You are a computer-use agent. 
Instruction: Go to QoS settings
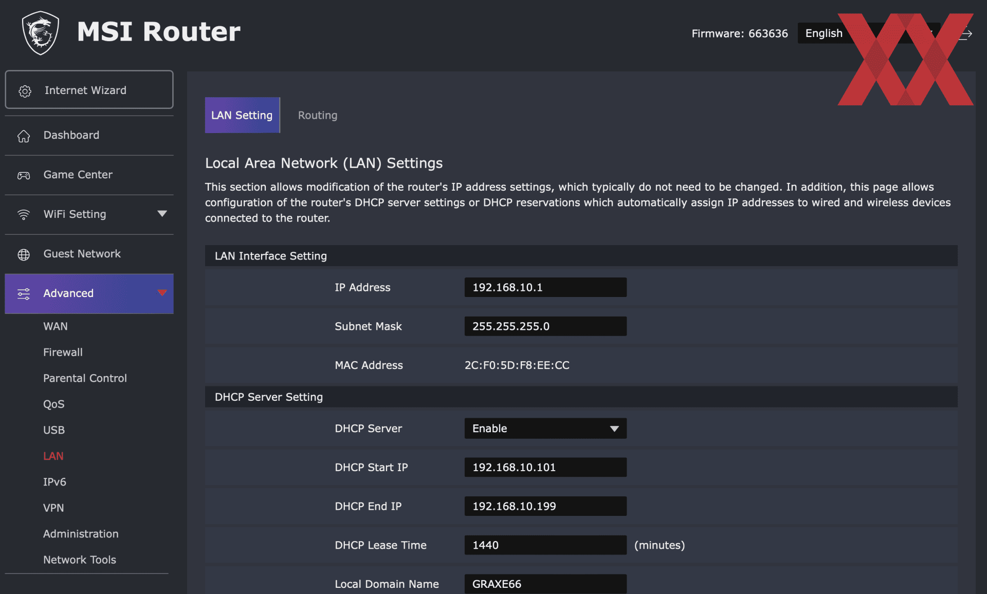coord(54,404)
